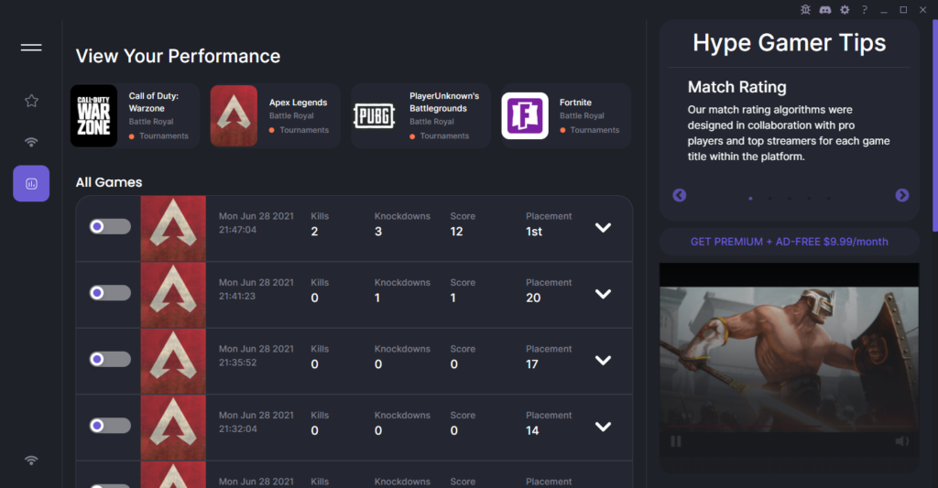Image resolution: width=938 pixels, height=488 pixels.
Task: Toggle the switch for the 21:41:23 match
Action: [109, 293]
